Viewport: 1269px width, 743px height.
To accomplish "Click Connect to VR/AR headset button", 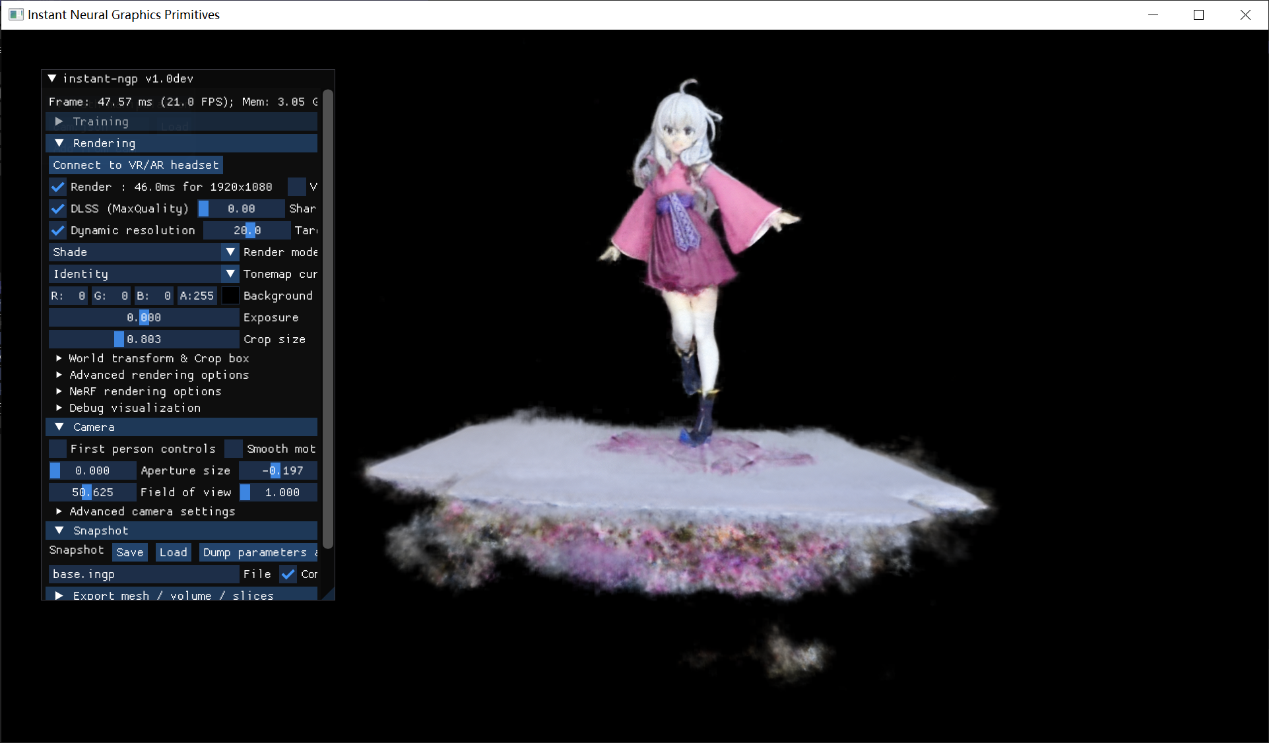I will click(135, 165).
